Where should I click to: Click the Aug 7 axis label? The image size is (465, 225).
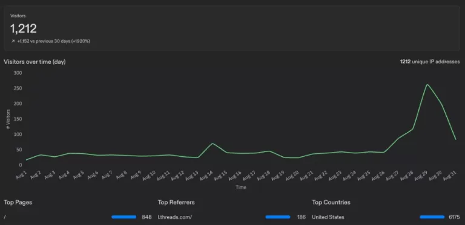(x=107, y=175)
